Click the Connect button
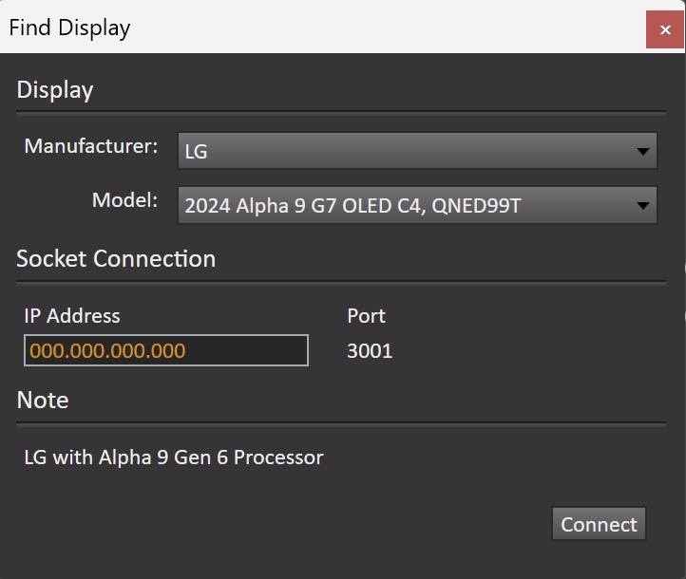686x579 pixels. pyautogui.click(x=599, y=524)
